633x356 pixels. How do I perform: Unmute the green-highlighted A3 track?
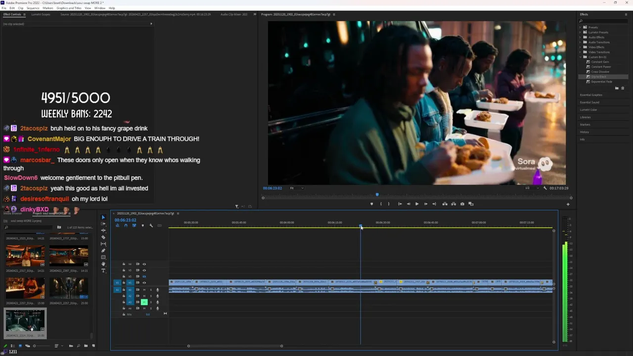[x=144, y=302]
